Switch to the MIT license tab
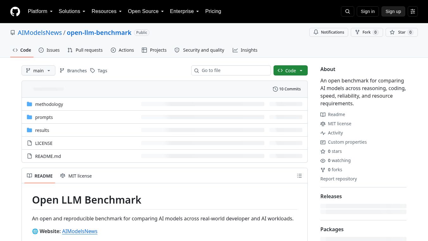This screenshot has height=241, width=428. [76, 176]
